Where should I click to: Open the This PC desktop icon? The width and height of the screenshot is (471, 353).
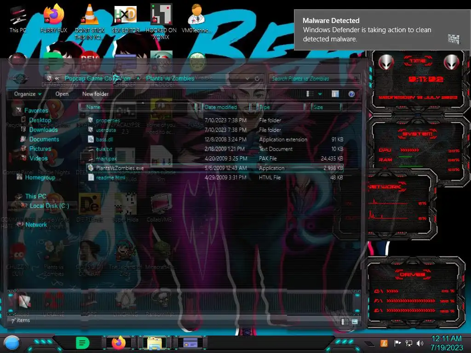[18, 19]
